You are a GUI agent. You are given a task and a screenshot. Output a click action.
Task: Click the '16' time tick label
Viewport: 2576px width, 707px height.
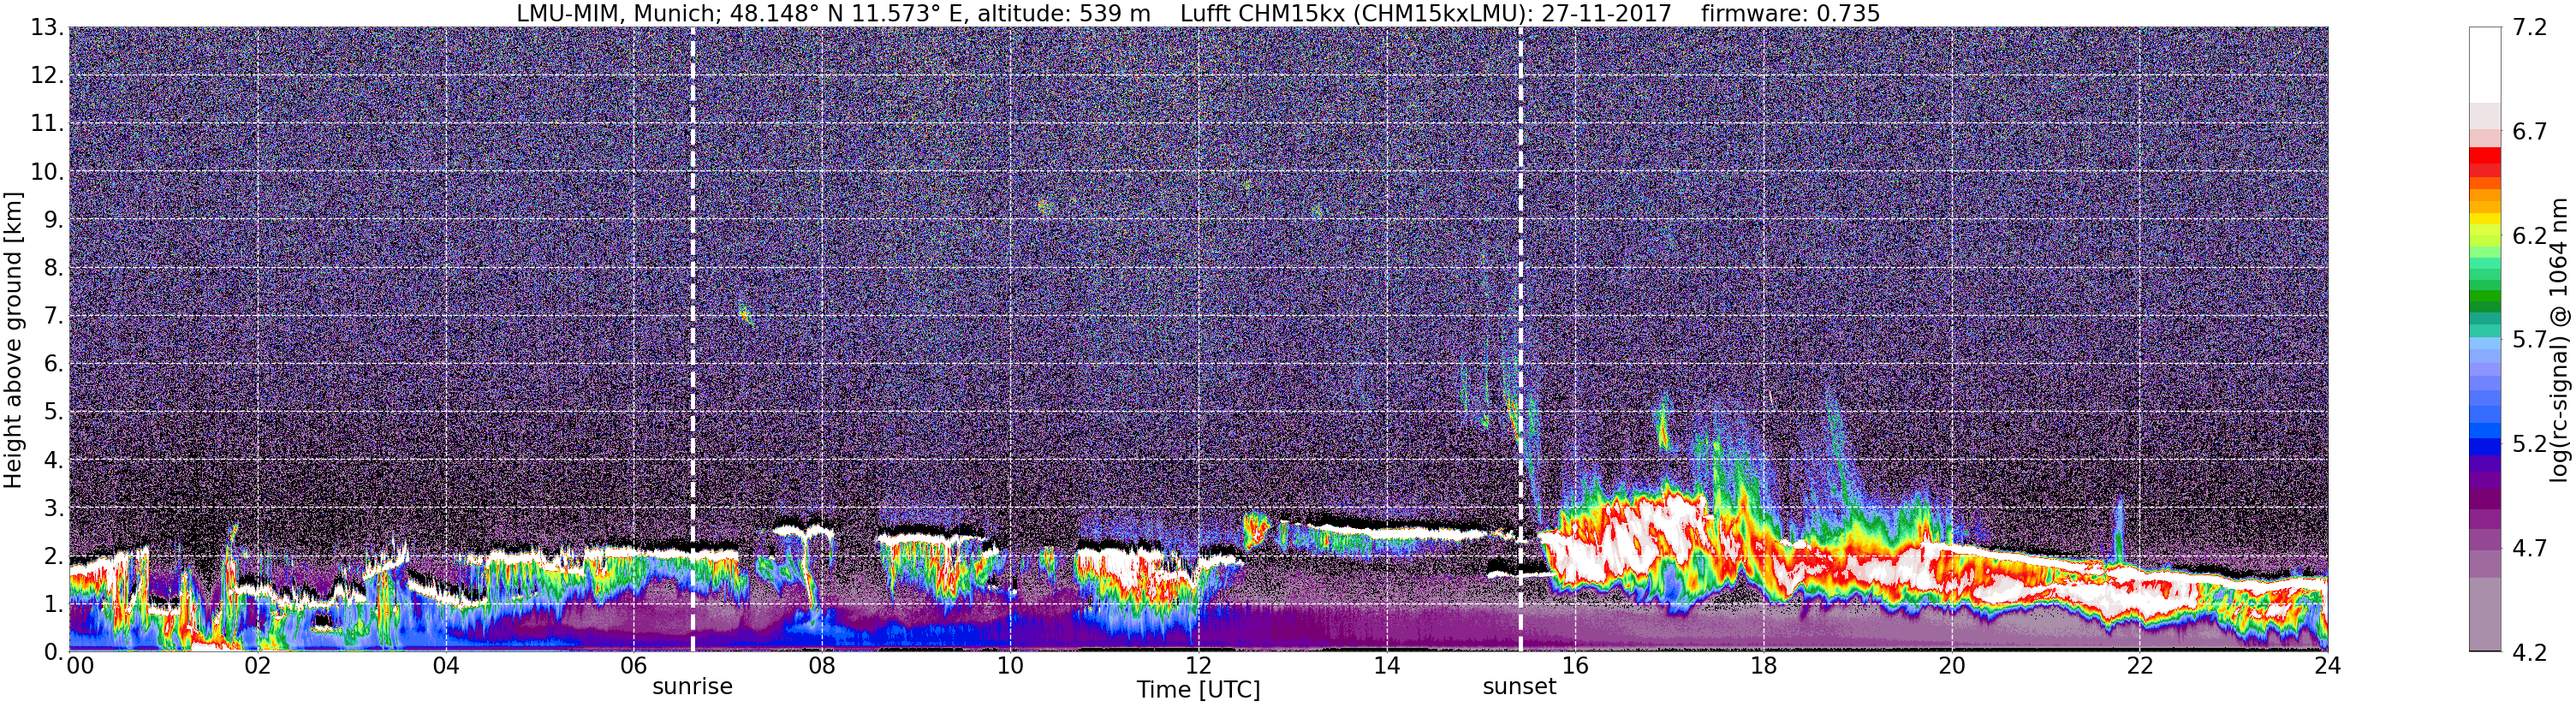click(x=1575, y=665)
